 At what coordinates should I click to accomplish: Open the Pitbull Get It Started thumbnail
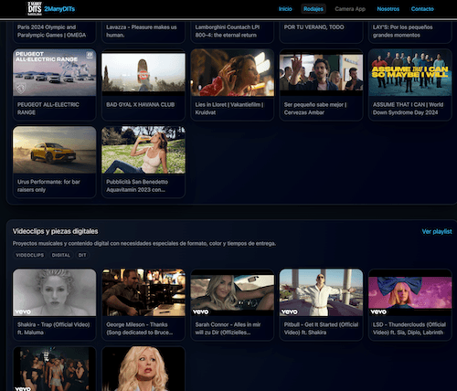pos(321,292)
